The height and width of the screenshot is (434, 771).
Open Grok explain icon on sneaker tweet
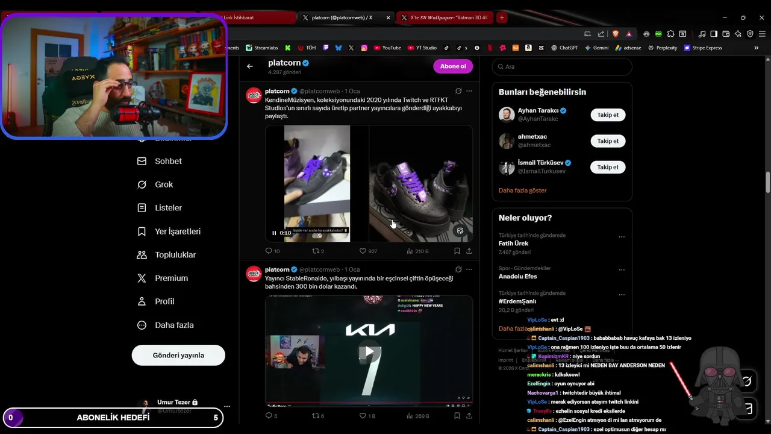(458, 91)
